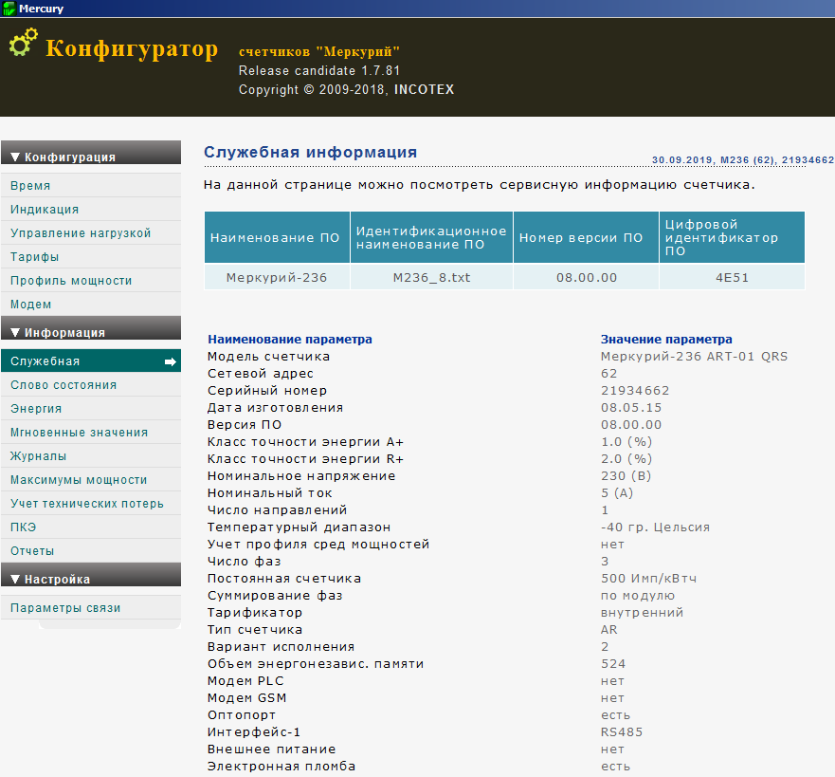Image resolution: width=835 pixels, height=777 pixels.
Task: Click the 524 memory volume value
Action: click(613, 664)
